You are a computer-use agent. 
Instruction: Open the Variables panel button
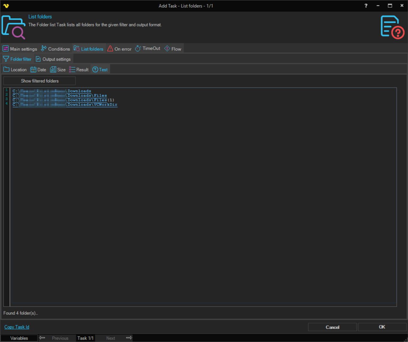tap(19, 338)
